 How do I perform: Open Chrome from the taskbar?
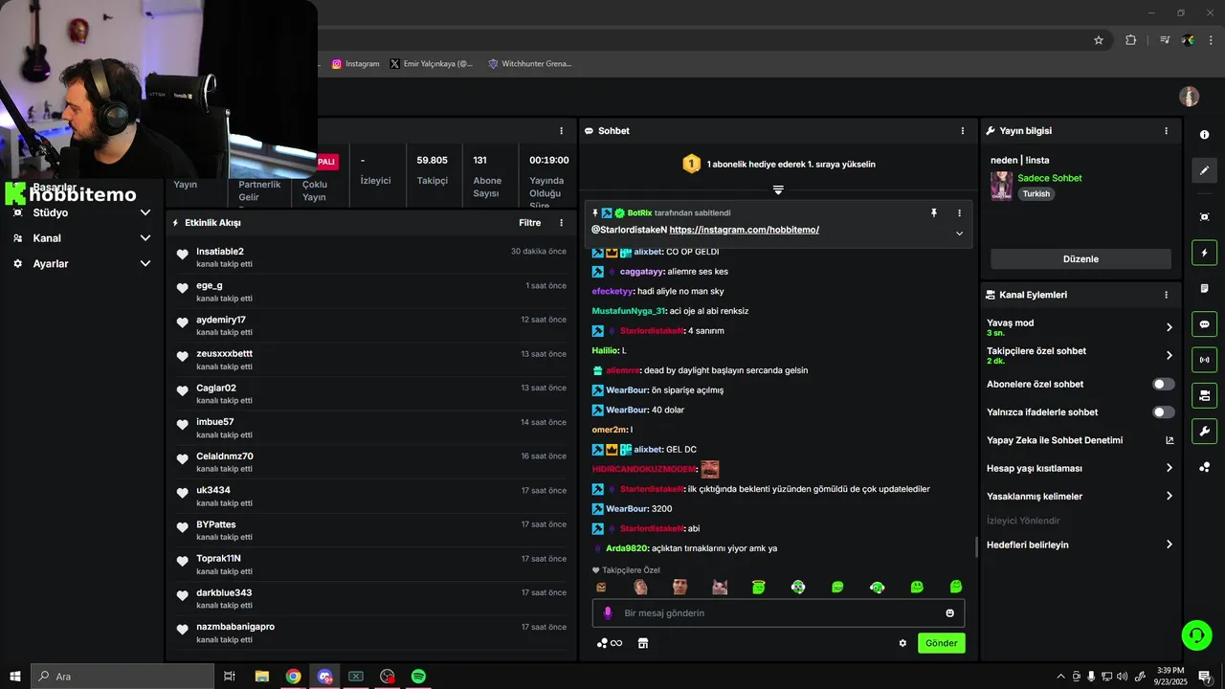293,677
